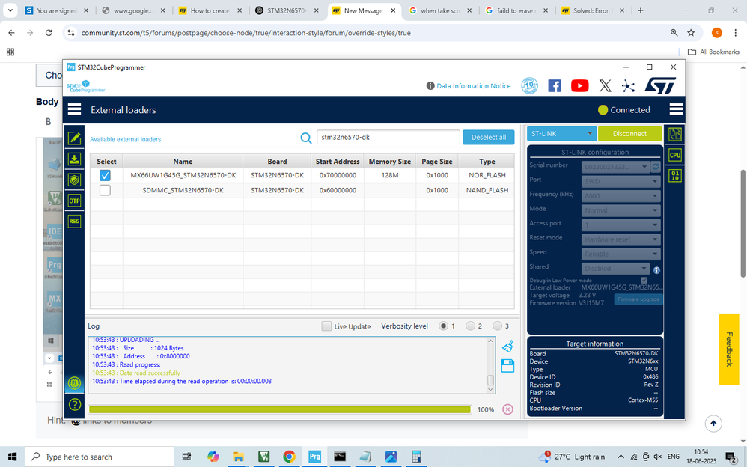Open the Reset mode dropdown
The width and height of the screenshot is (747, 467).
coord(621,239)
